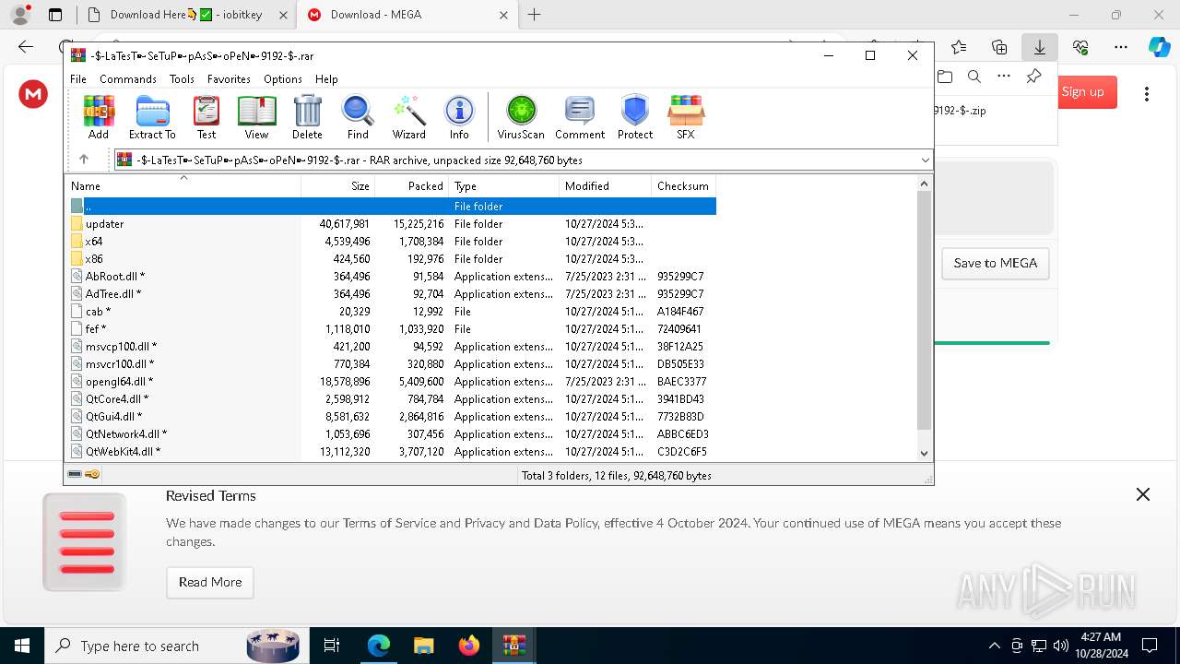Click the drive icon in status bar
The height and width of the screenshot is (664, 1180).
click(75, 475)
